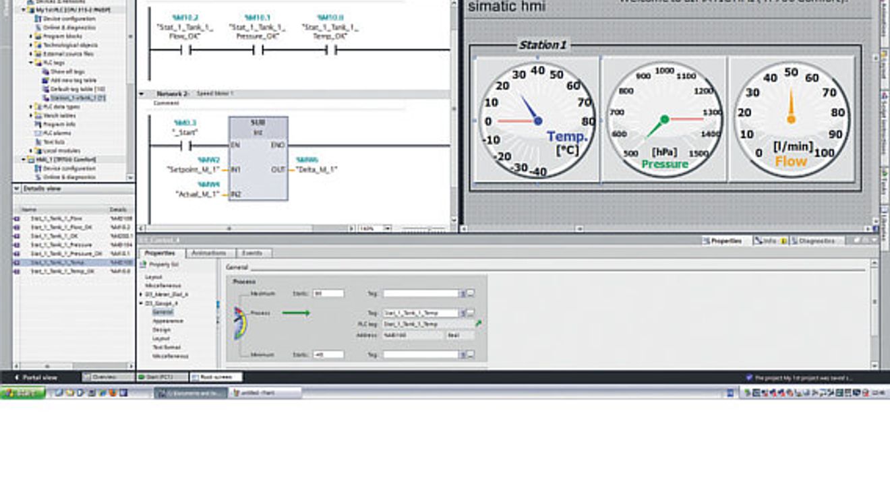
Task: Switch to the Root screen editor tab
Action: coord(216,377)
